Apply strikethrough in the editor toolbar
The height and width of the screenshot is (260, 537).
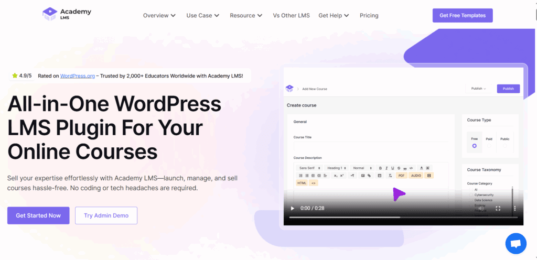399,168
